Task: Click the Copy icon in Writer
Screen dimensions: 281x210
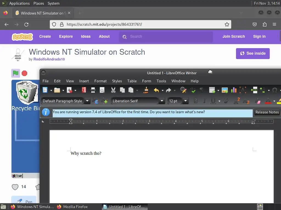Action: 122,90
